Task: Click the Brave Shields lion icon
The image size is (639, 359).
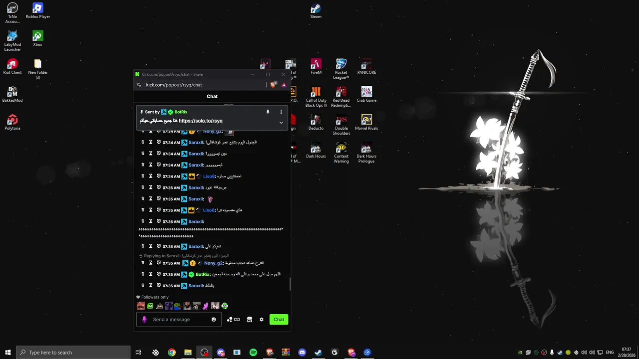Action: [x=273, y=85]
